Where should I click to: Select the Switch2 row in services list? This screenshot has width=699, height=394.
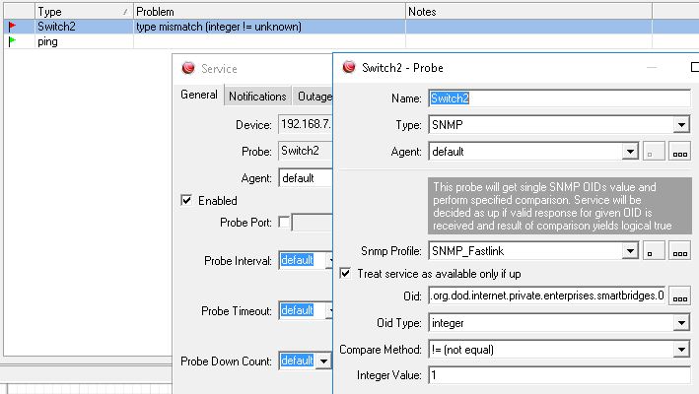[x=351, y=27]
